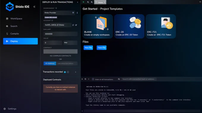Screen dimensions: 202x113
Task: Close the Home tab
Action: [105, 2]
